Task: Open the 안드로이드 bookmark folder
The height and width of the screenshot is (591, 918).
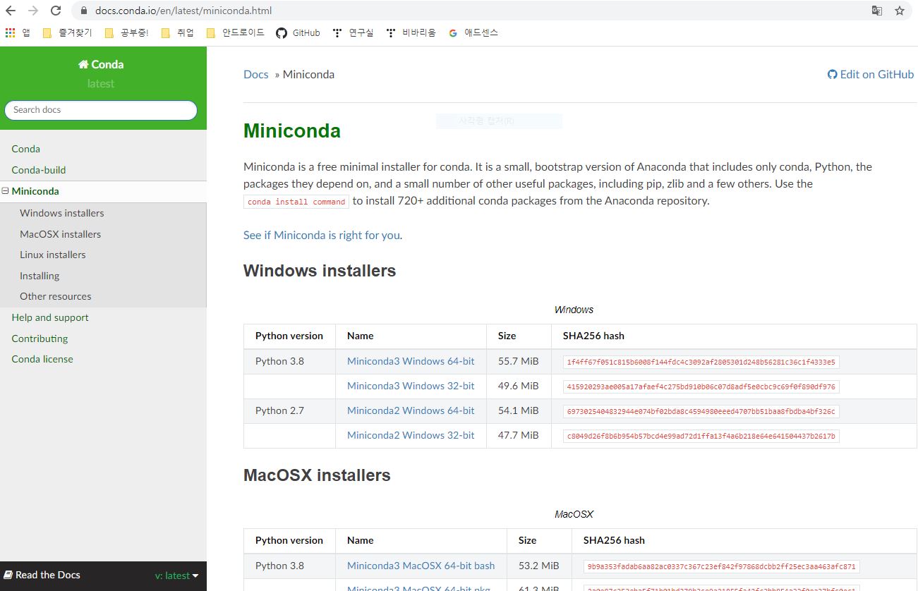Action: pos(235,32)
